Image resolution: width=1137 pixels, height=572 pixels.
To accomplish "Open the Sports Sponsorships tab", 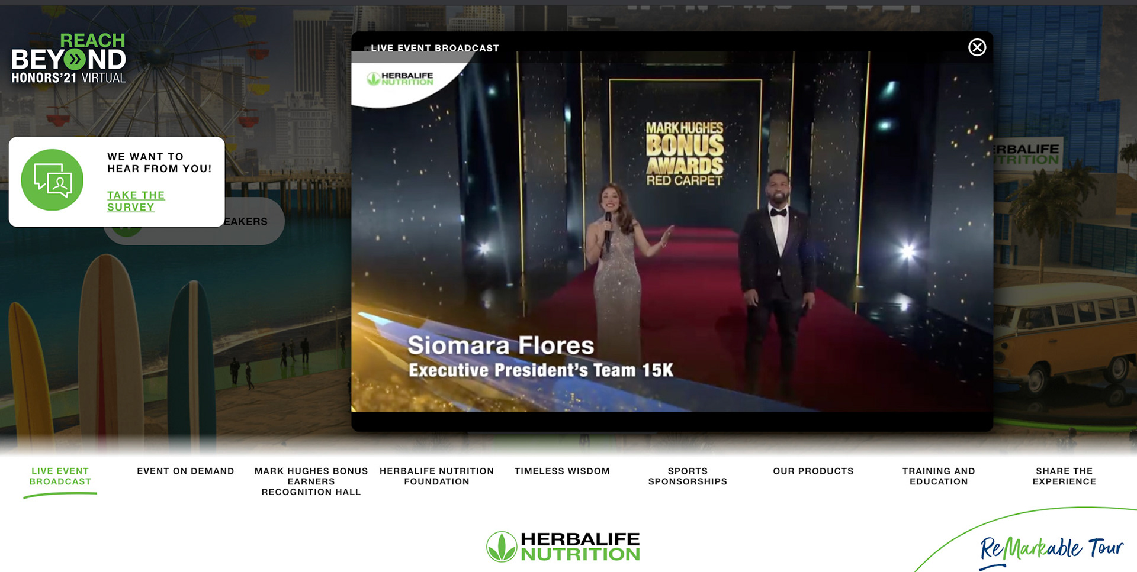I will 688,476.
